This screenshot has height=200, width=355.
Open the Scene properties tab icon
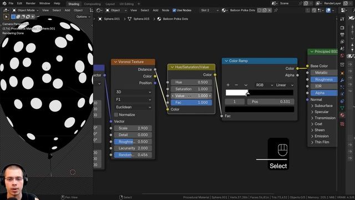coord(342,49)
